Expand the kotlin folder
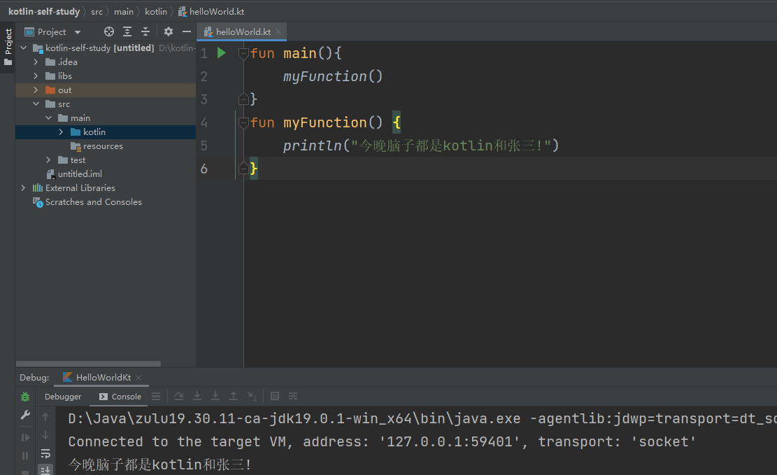This screenshot has height=475, width=777. point(61,132)
